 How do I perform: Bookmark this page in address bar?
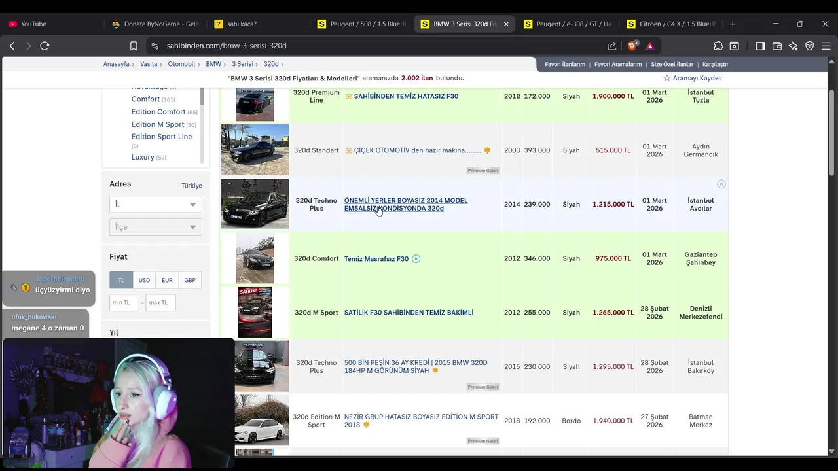134,46
